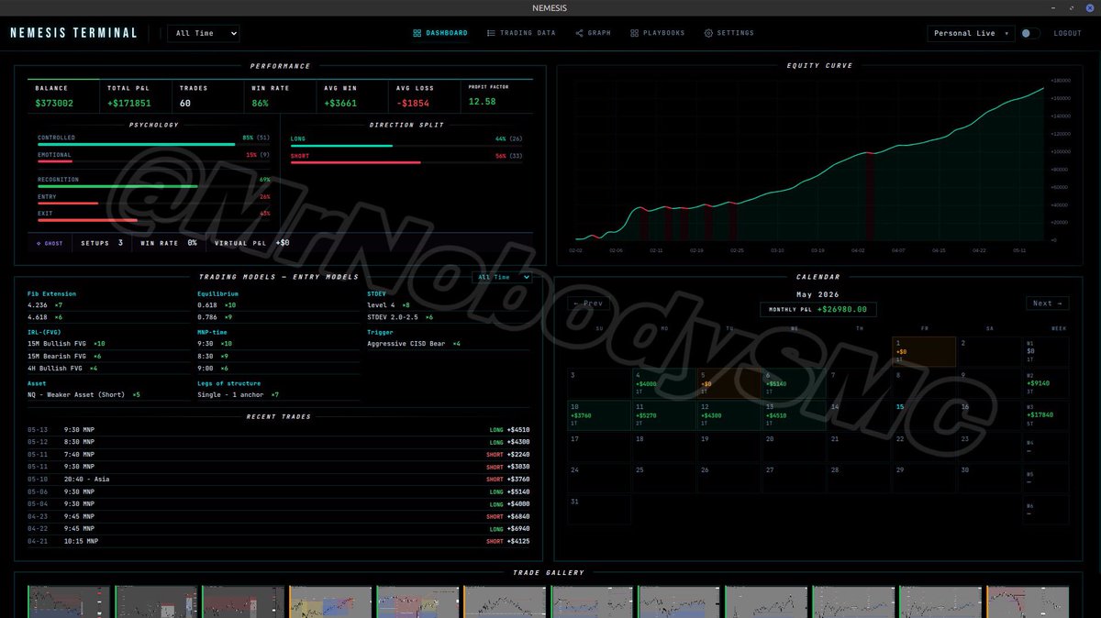This screenshot has width=1101, height=618.
Task: Open the Trading Models All Time dropdown
Action: (502, 277)
